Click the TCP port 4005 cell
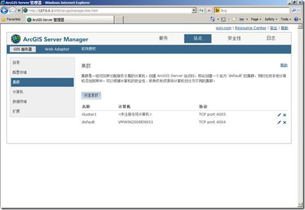This screenshot has width=305, height=210. pyautogui.click(x=212, y=114)
